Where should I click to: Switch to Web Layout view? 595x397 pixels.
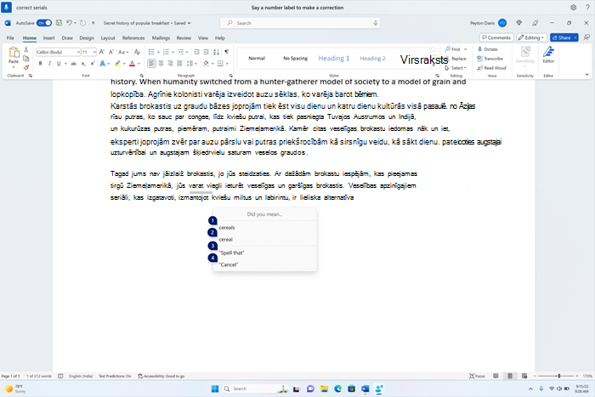(524, 376)
